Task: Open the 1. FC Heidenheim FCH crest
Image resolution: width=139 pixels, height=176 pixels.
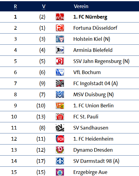Action: coord(60,139)
